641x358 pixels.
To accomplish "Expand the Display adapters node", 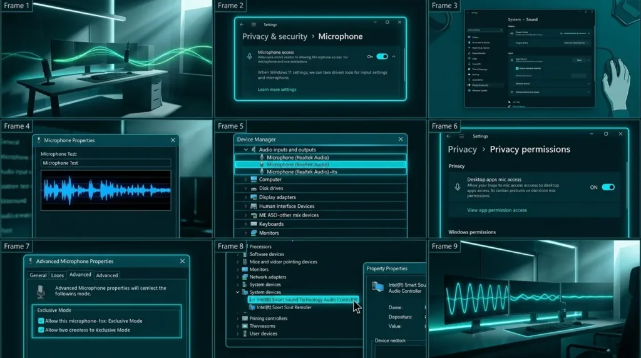I will click(245, 197).
